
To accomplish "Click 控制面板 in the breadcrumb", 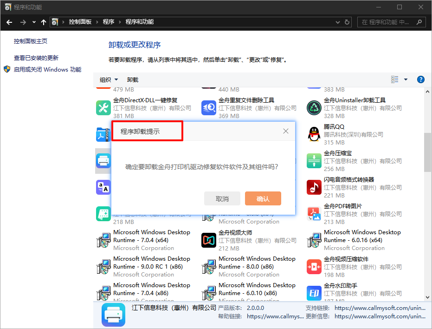I will click(x=80, y=22).
